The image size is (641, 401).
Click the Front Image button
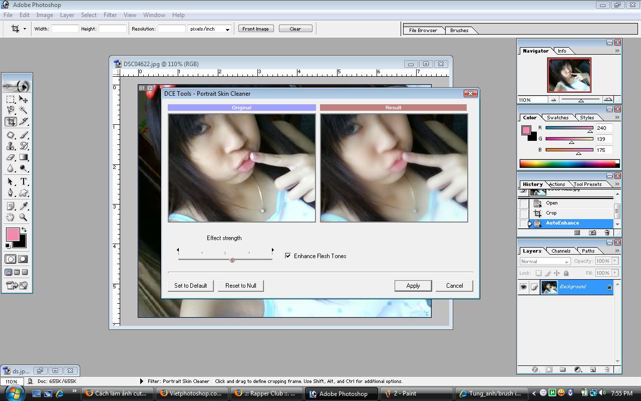click(x=255, y=29)
